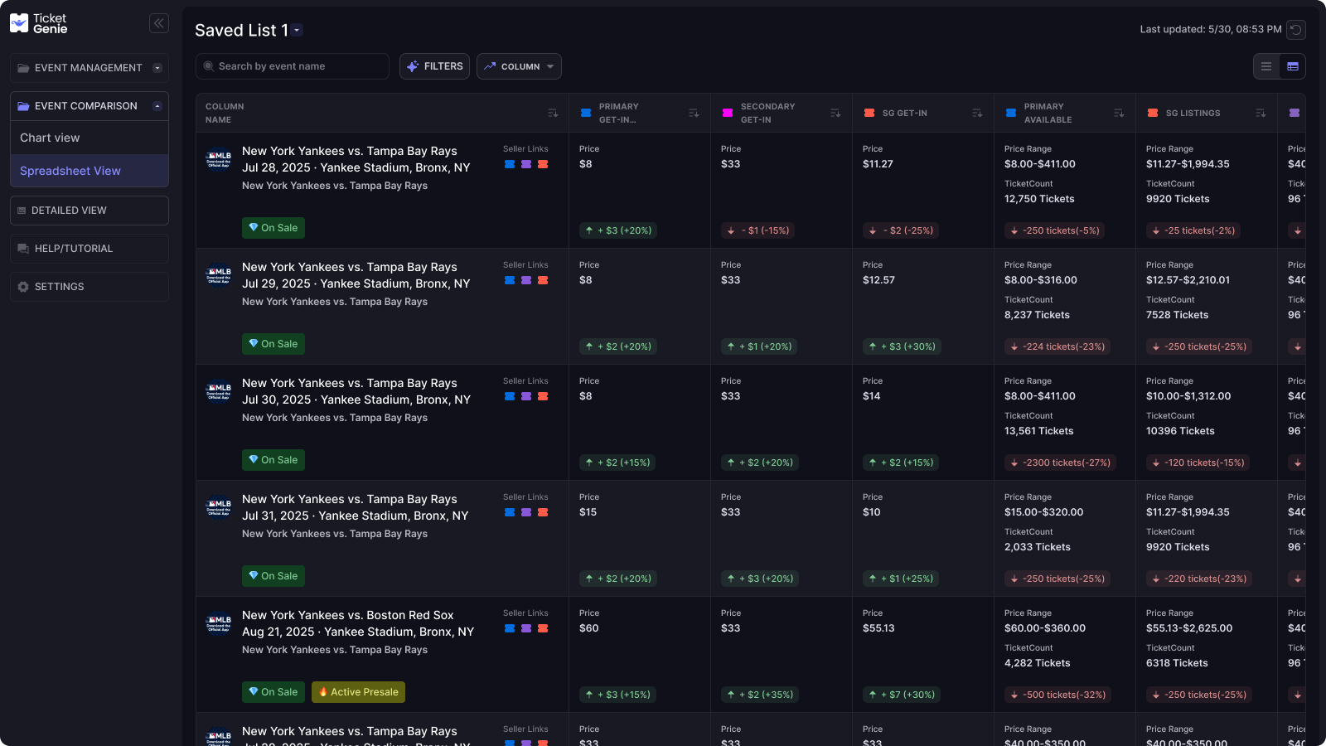
Task: Click the sort icon in SG Listings column
Action: click(x=1261, y=114)
